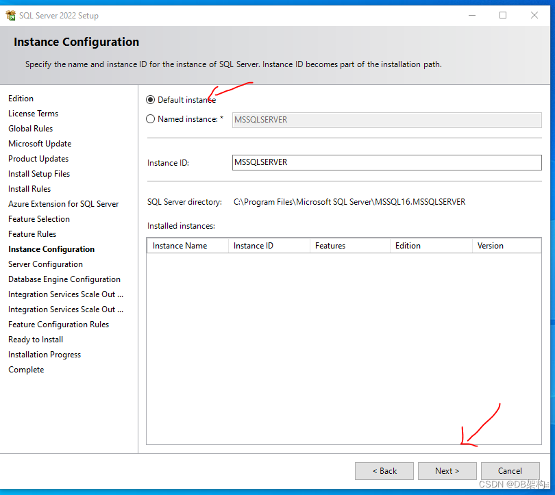
Task: Go to License Terms step
Action: coord(33,113)
